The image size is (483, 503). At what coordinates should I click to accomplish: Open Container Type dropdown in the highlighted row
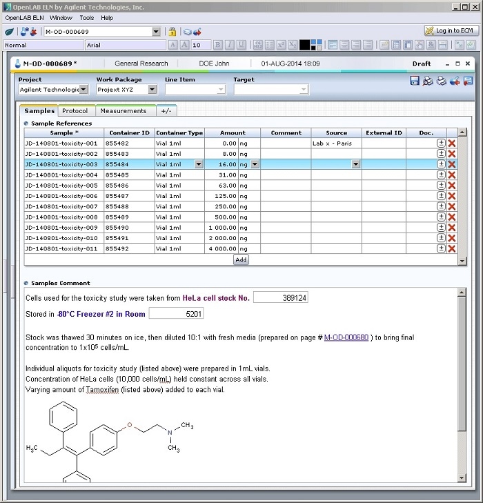pyautogui.click(x=199, y=164)
